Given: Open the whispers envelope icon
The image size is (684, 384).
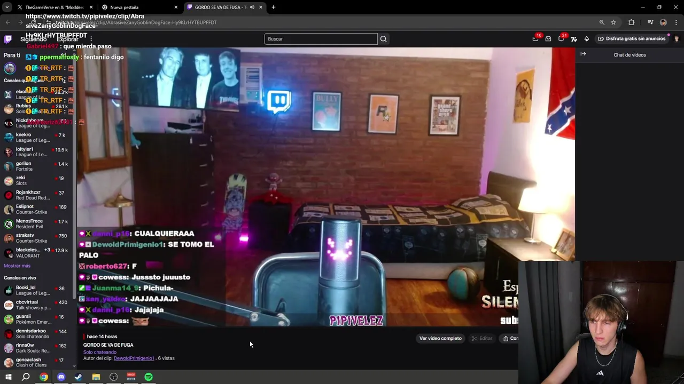Looking at the screenshot, I should tap(548, 39).
